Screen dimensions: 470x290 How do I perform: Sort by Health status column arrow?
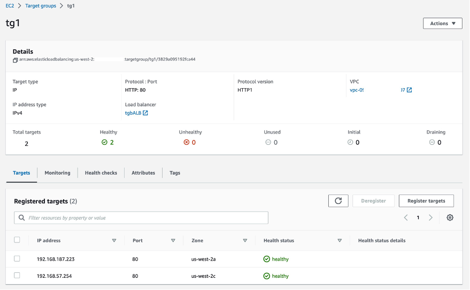tap(340, 241)
